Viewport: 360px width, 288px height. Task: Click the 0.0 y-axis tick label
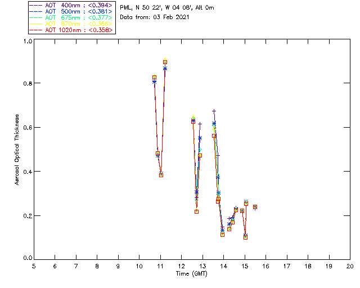tap(28, 258)
